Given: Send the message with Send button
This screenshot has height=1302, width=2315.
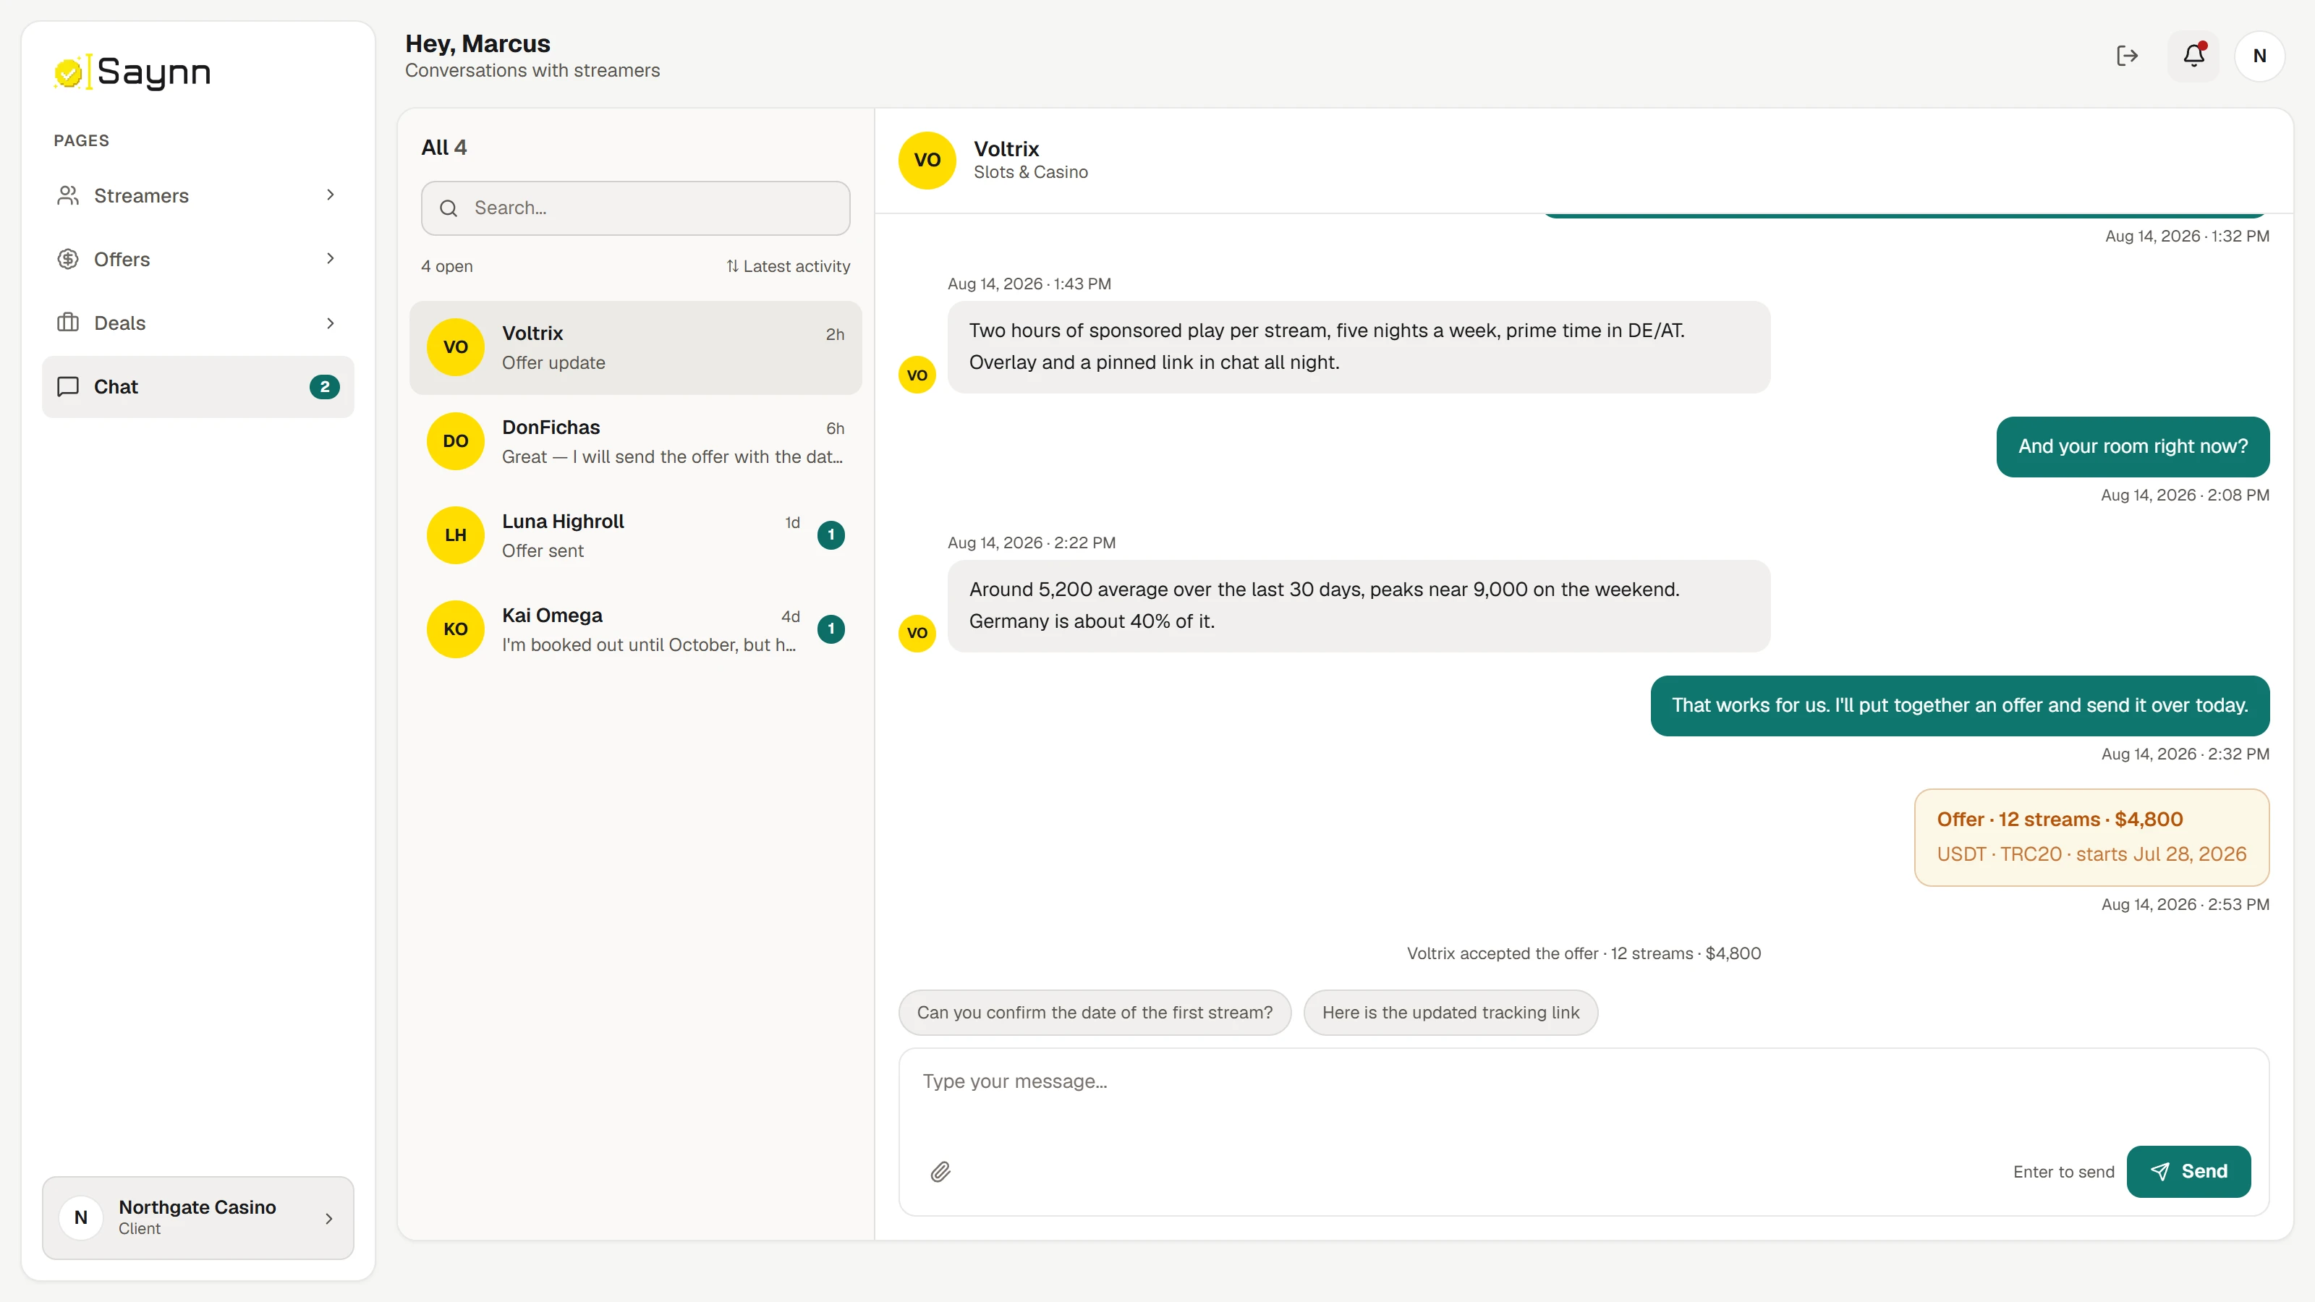Looking at the screenshot, I should [2188, 1172].
